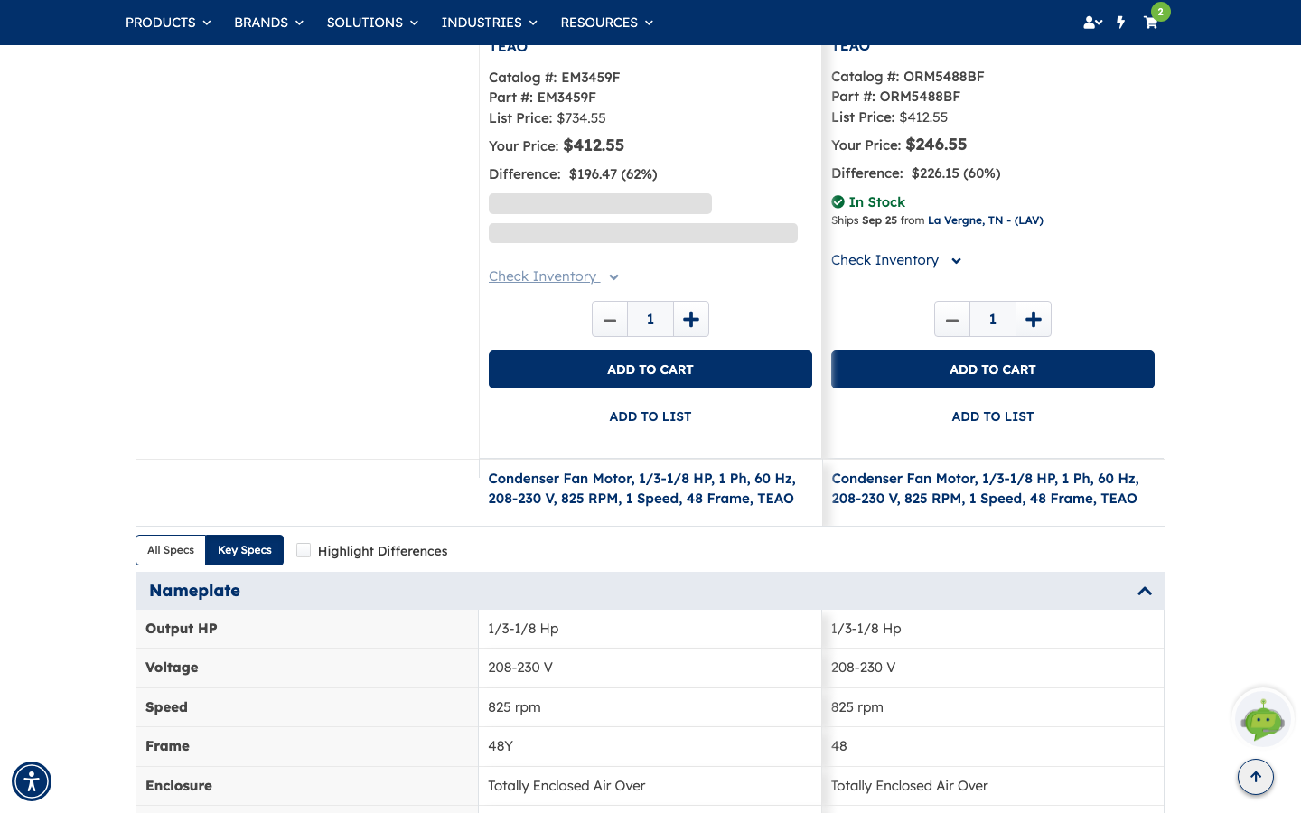The height and width of the screenshot is (813, 1301).
Task: Open the second Condenser Fan Motor product link
Action: [x=986, y=489]
